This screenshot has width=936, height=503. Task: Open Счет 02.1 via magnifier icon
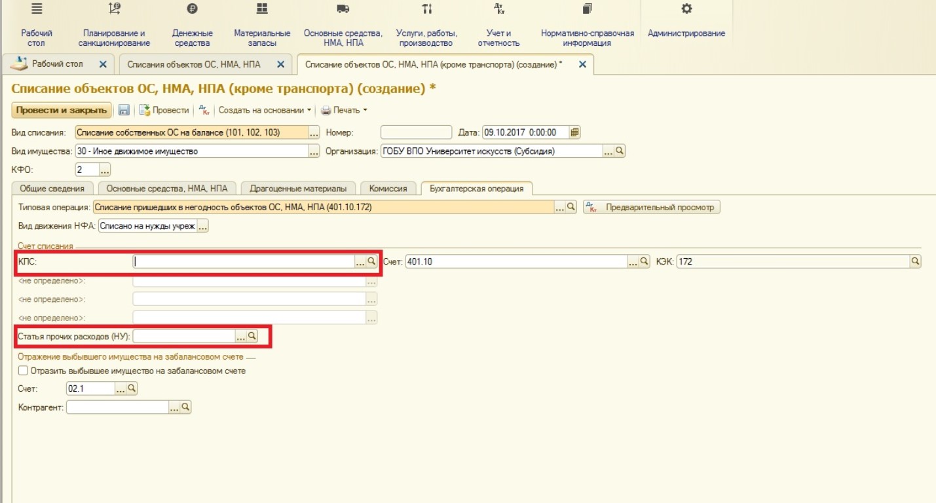point(132,388)
